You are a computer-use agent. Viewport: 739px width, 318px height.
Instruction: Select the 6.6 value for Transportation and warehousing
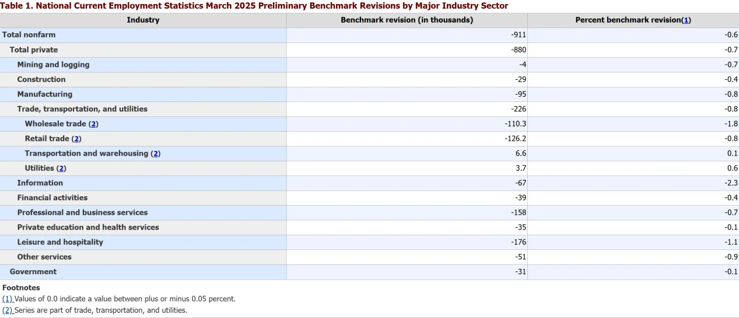[x=521, y=154]
